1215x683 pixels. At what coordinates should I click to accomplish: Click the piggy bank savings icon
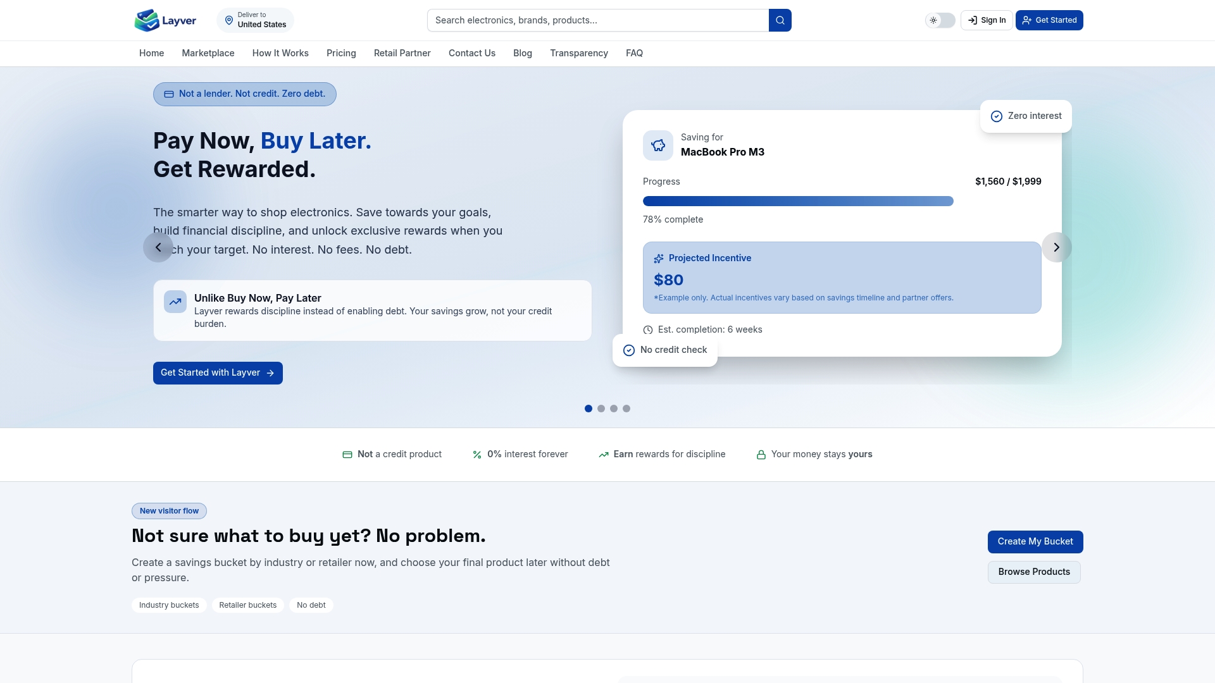point(658,145)
